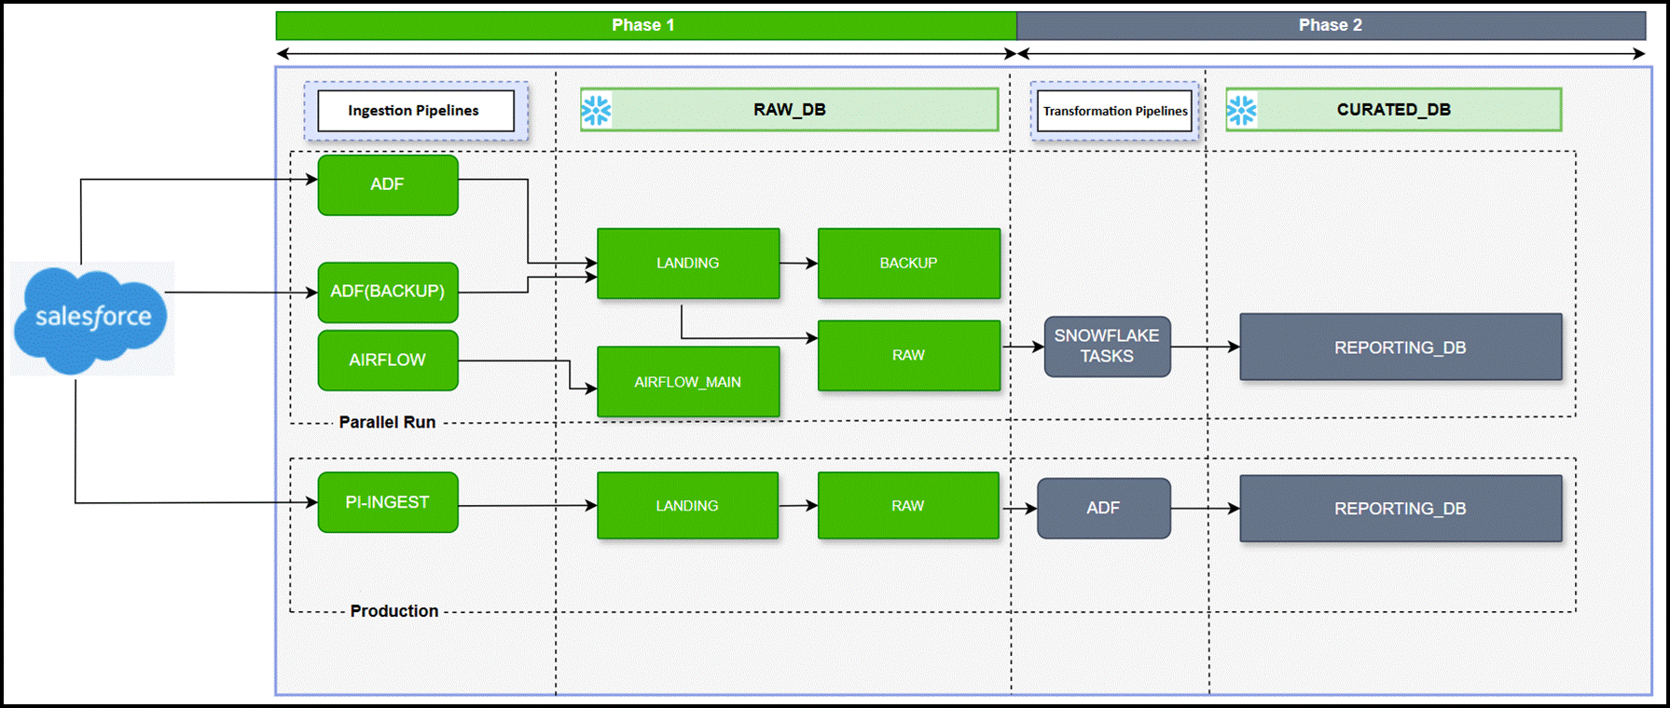Click the snowflake icon beside CURATED_DB
The height and width of the screenshot is (708, 1670).
1241,110
